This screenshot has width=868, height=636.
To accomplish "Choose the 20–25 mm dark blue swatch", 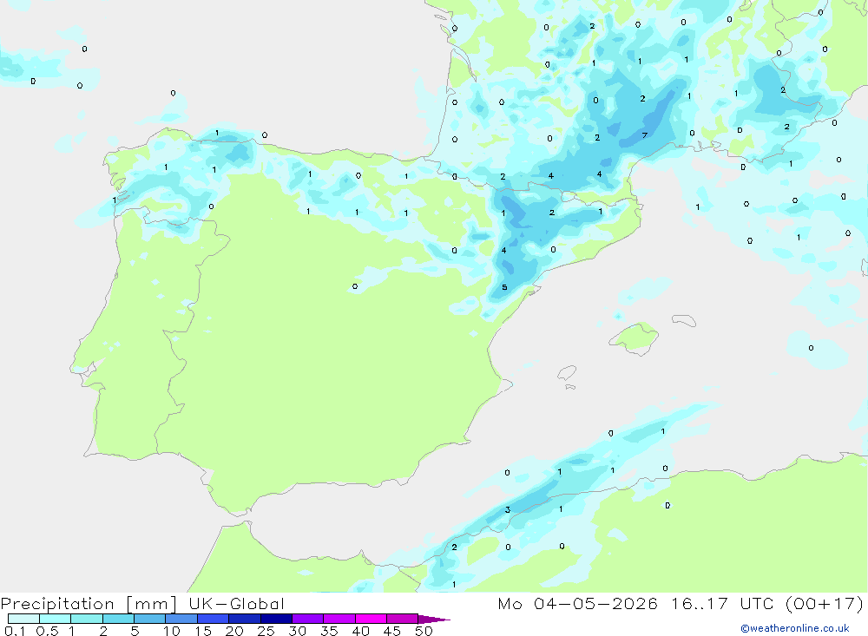I will (x=245, y=619).
